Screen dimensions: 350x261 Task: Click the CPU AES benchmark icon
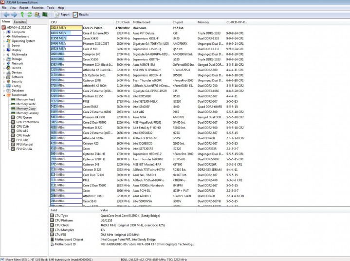pos(13,131)
